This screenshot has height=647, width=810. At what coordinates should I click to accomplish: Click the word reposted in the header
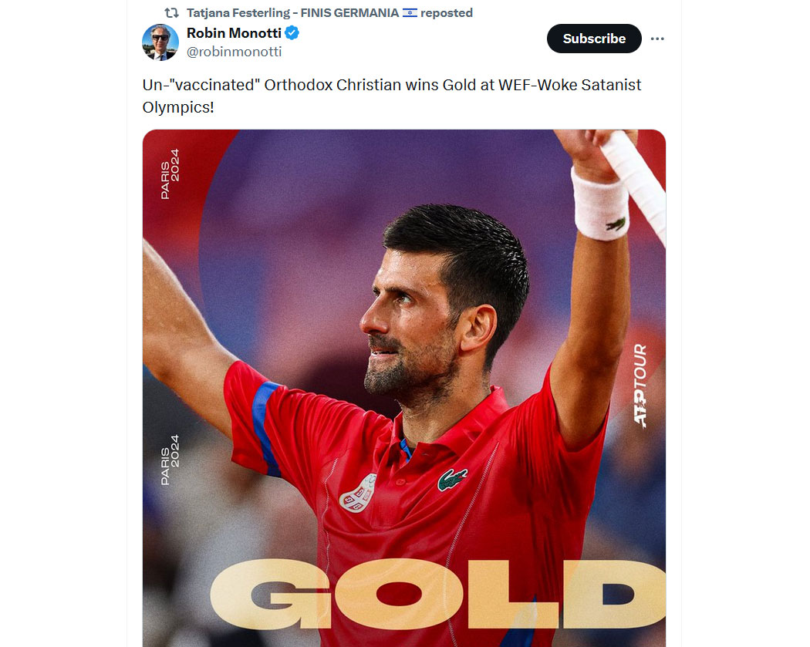click(447, 13)
